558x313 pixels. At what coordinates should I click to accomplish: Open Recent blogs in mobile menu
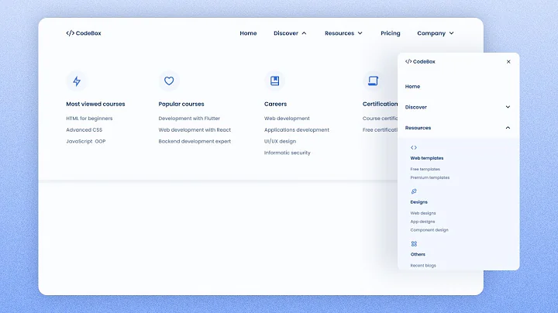pyautogui.click(x=423, y=265)
